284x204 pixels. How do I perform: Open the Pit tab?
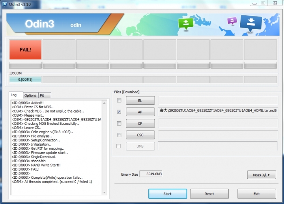[45, 95]
